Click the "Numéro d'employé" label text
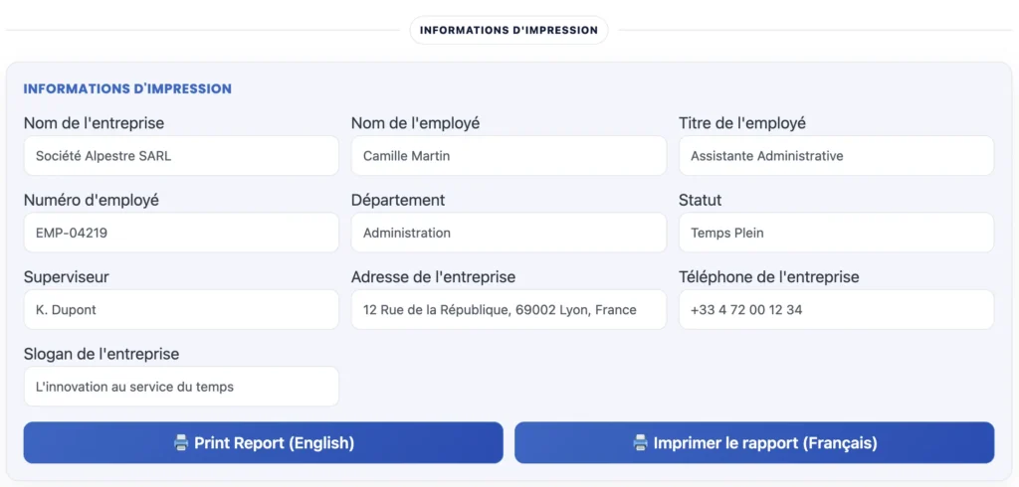Viewport: 1019px width, 487px height. 92,200
